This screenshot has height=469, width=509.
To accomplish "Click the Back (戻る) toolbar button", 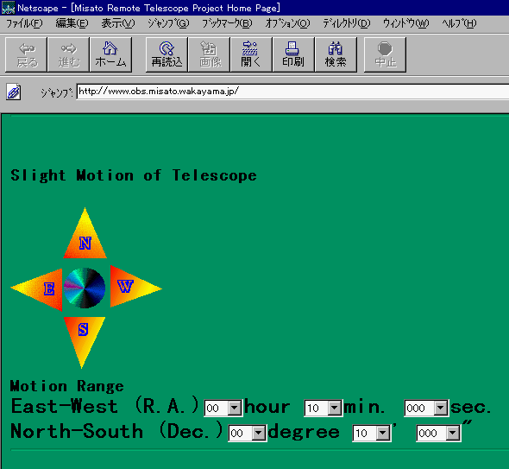I will coord(26,54).
